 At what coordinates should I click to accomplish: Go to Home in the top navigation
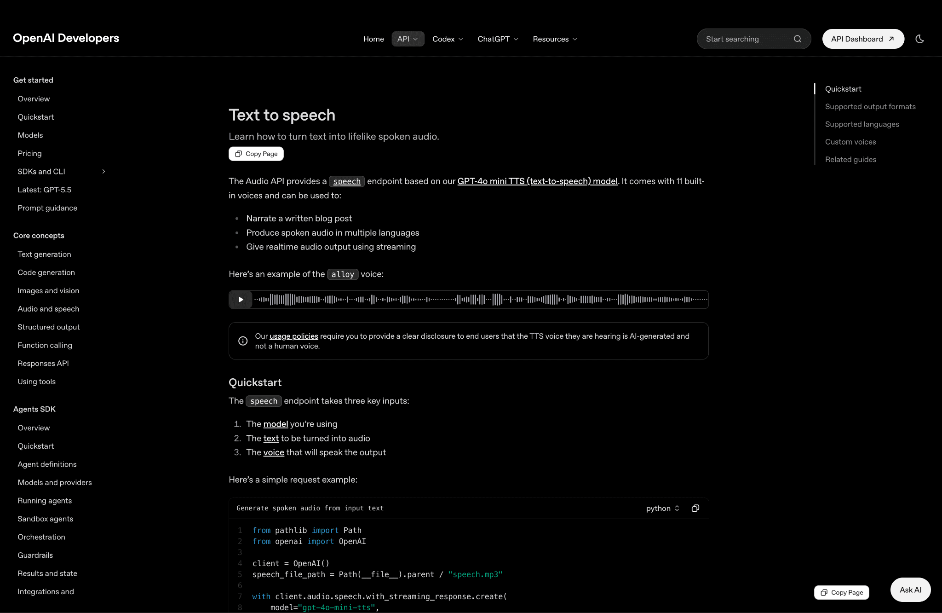pos(373,39)
